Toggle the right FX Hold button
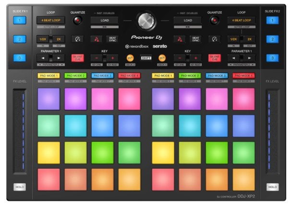The width and height of the screenshot is (292, 208). click(x=272, y=187)
